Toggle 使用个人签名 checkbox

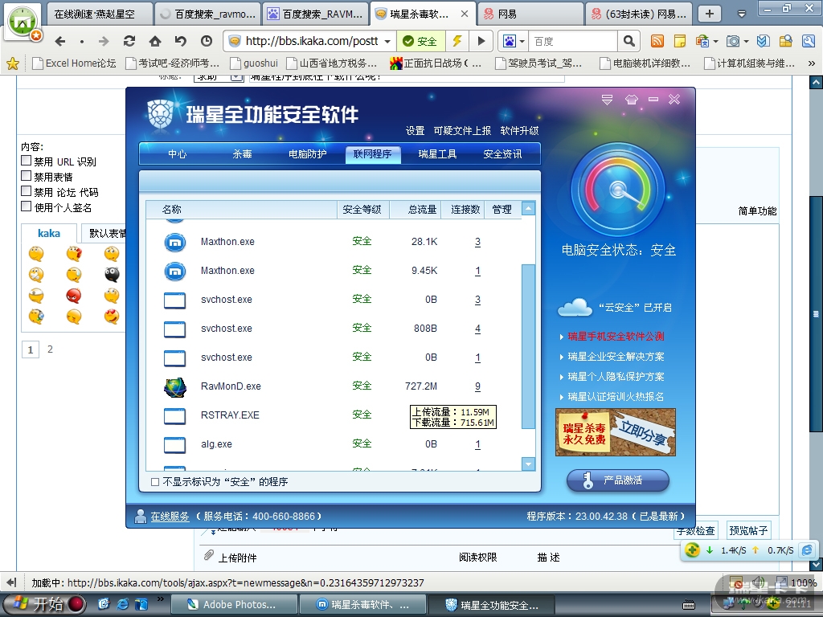click(x=27, y=206)
